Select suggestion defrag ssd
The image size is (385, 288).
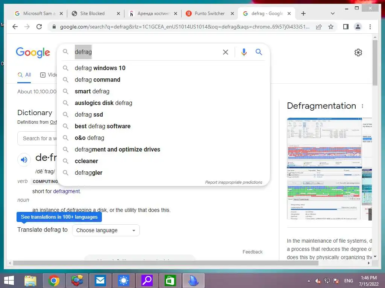pos(163,115)
